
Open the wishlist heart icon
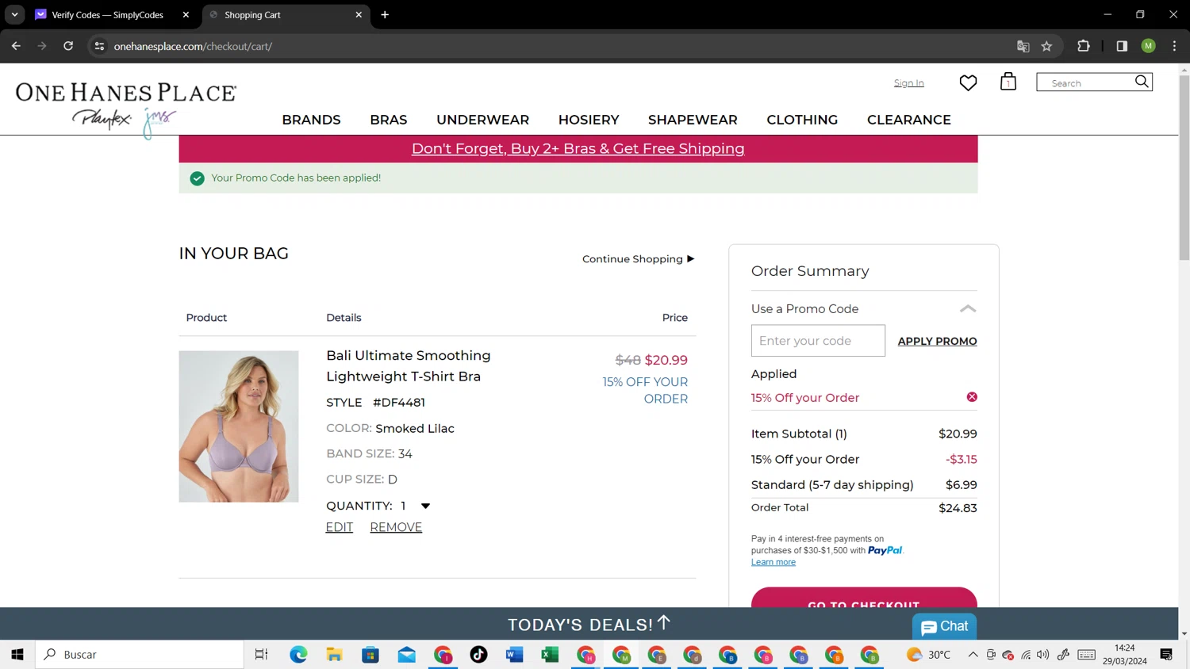click(968, 82)
